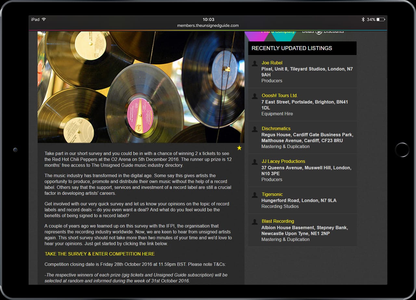Click the paragraph starting A couple of years ago
The image size is (416, 300).
[138, 235]
